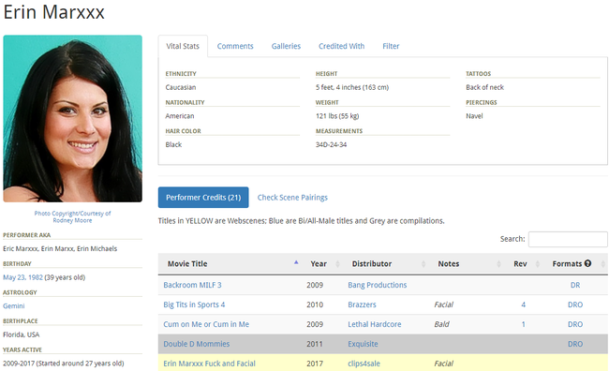Screen dimensions: 609x371
Task: Click the Performer Credits (21) button
Action: click(x=203, y=198)
